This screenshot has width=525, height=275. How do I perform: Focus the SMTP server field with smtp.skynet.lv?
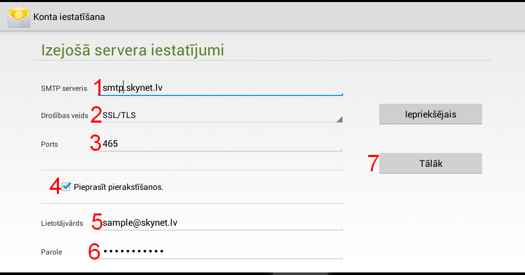click(x=220, y=88)
